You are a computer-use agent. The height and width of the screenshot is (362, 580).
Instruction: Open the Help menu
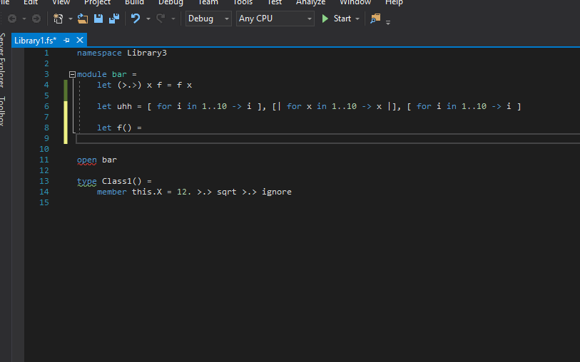point(394,2)
